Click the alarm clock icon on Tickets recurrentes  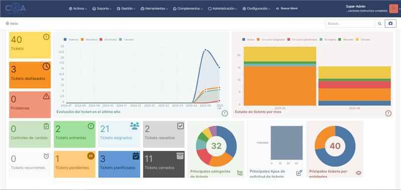46,156
